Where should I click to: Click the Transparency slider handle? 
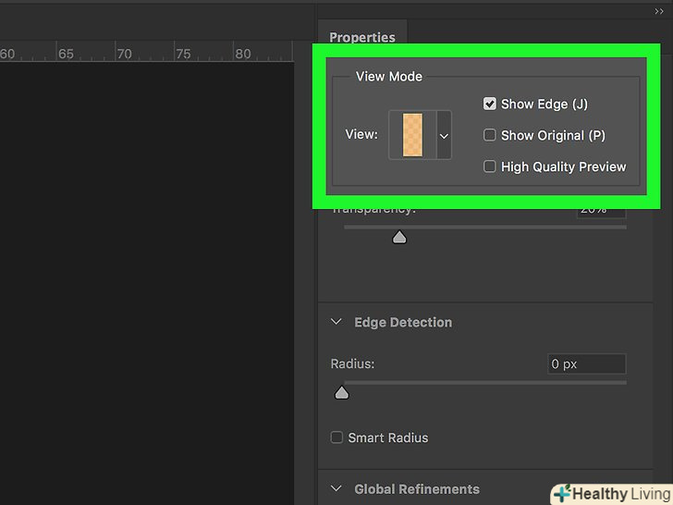click(x=399, y=238)
